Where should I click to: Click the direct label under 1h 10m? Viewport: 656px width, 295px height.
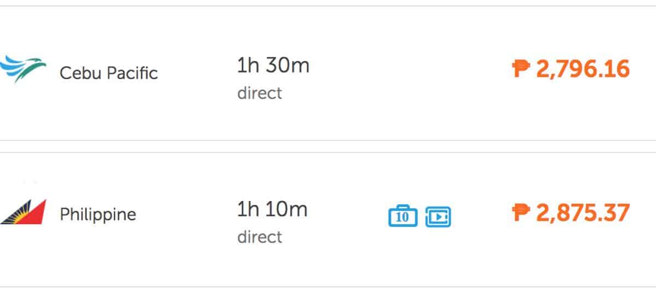[260, 237]
